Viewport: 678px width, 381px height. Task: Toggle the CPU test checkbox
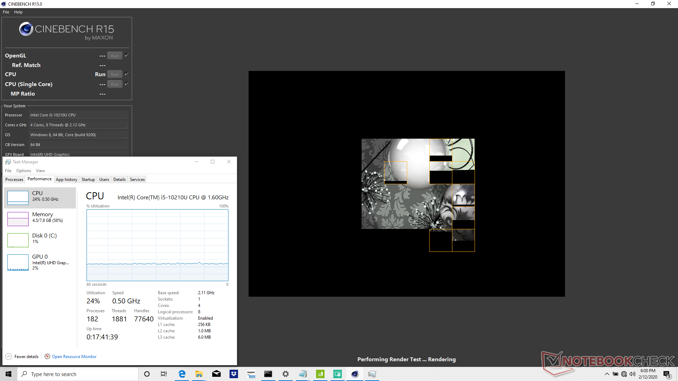click(126, 74)
